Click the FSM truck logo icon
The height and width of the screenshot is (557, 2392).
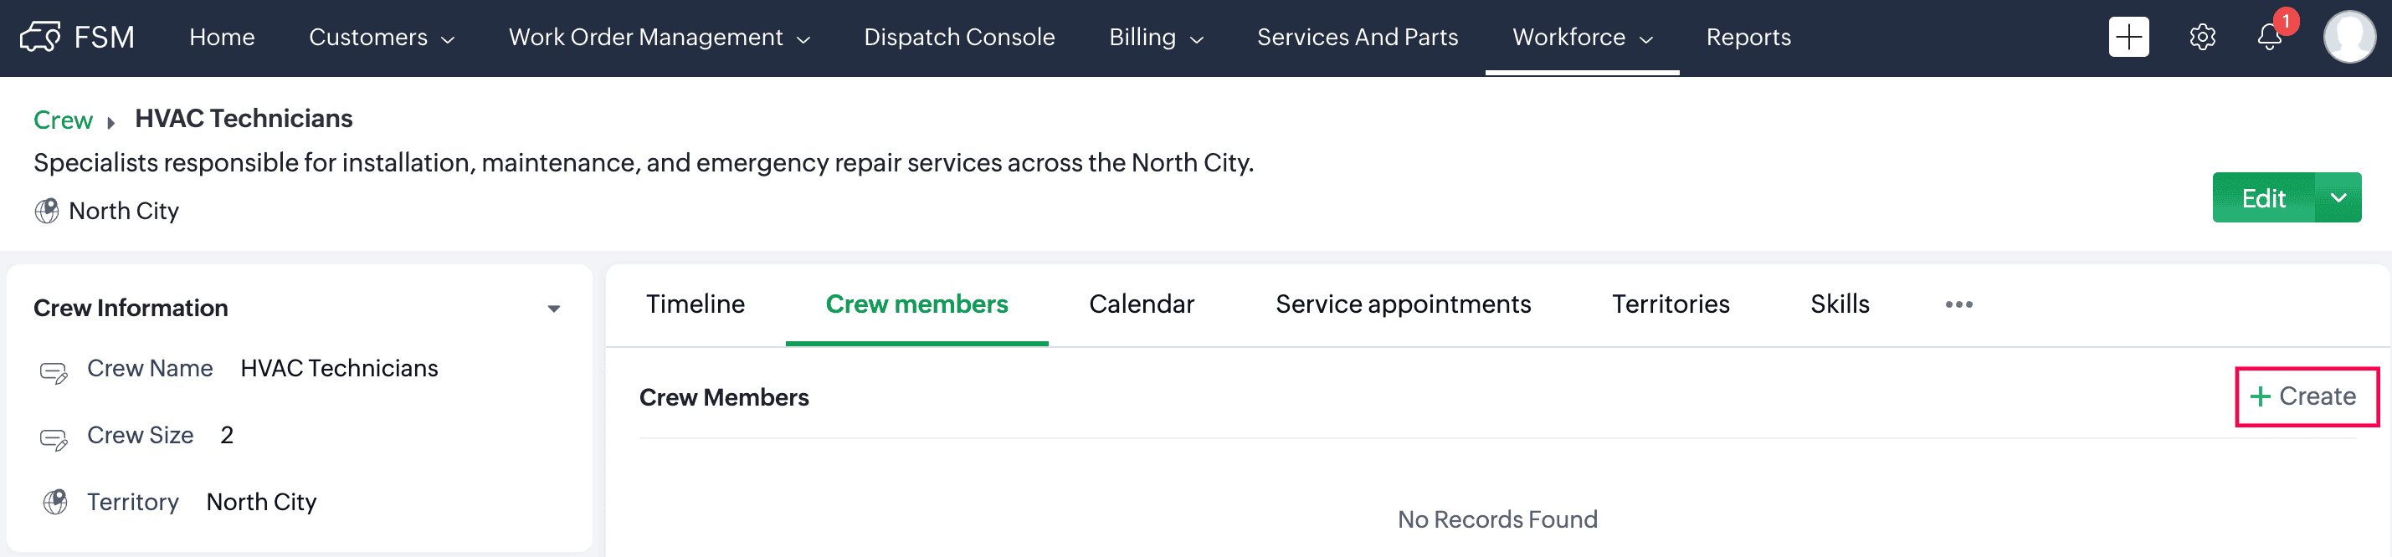pyautogui.click(x=40, y=37)
